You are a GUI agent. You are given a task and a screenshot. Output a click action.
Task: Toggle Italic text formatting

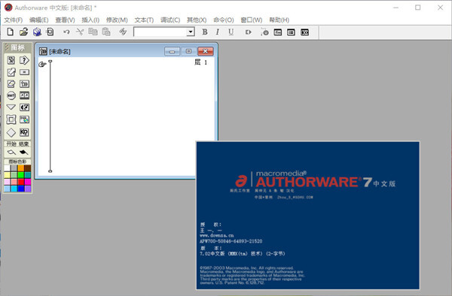coord(218,32)
